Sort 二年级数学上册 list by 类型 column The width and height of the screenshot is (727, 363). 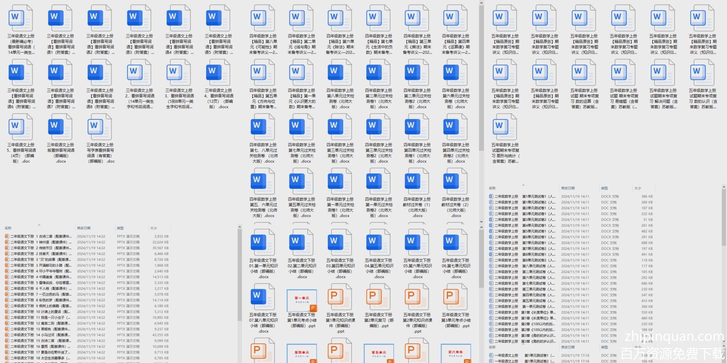pos(604,188)
